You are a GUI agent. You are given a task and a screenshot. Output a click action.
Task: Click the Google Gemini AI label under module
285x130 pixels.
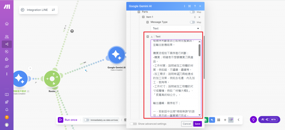(x=117, y=67)
